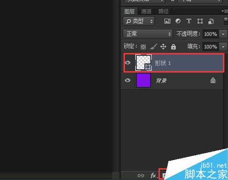Filter for pixel layers icon
Image resolution: width=228 pixels, height=180 pixels.
click(x=167, y=21)
